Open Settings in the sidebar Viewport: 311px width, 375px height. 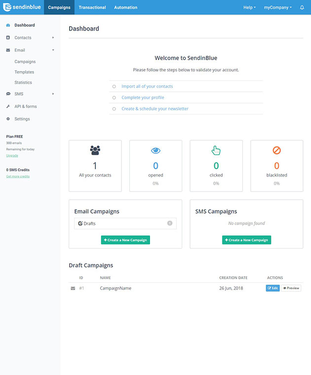click(x=22, y=119)
